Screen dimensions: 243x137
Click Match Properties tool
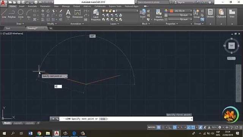[159, 15]
